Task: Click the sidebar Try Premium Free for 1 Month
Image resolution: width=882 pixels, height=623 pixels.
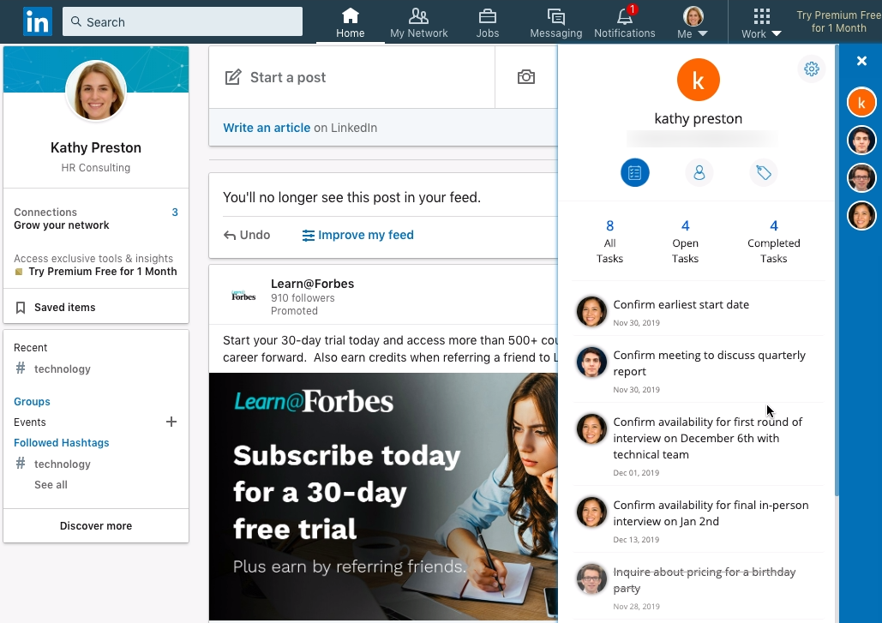Action: (x=102, y=272)
